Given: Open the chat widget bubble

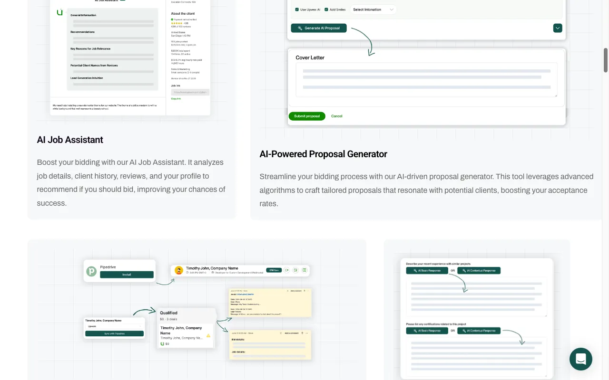Looking at the screenshot, I should pyautogui.click(x=581, y=359).
